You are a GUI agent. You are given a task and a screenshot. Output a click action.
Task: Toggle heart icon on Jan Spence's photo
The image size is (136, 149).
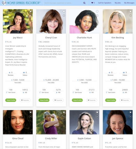click(x=130, y=112)
